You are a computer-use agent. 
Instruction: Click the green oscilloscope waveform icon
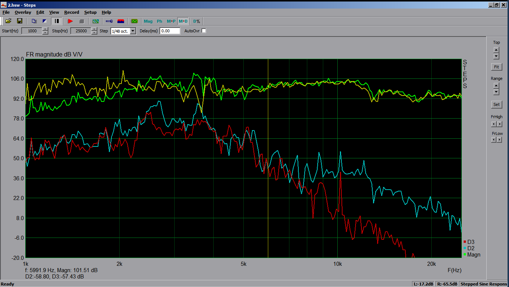134,21
